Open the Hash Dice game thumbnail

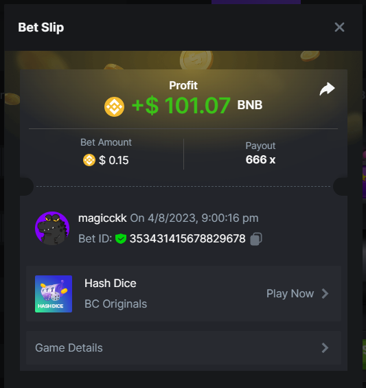pos(54,294)
